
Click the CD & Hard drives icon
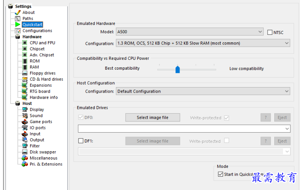point(25,79)
